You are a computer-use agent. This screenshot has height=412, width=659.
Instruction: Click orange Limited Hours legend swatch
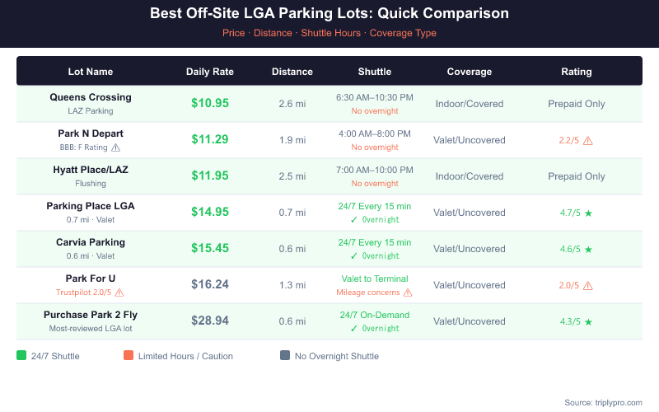[x=129, y=356]
